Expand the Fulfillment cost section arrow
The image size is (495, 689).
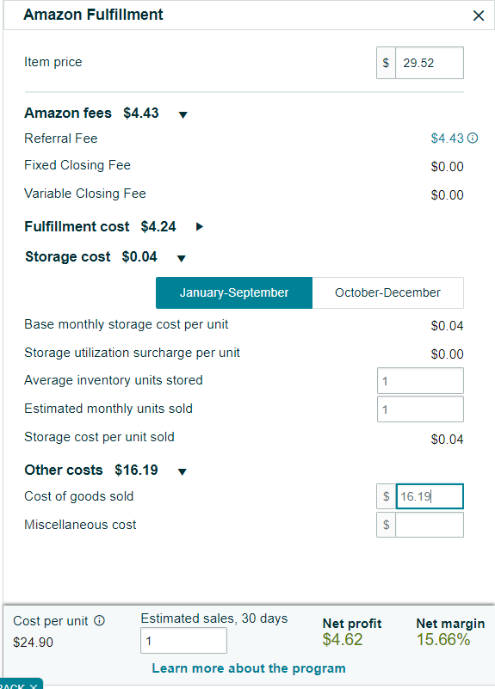pos(200,226)
